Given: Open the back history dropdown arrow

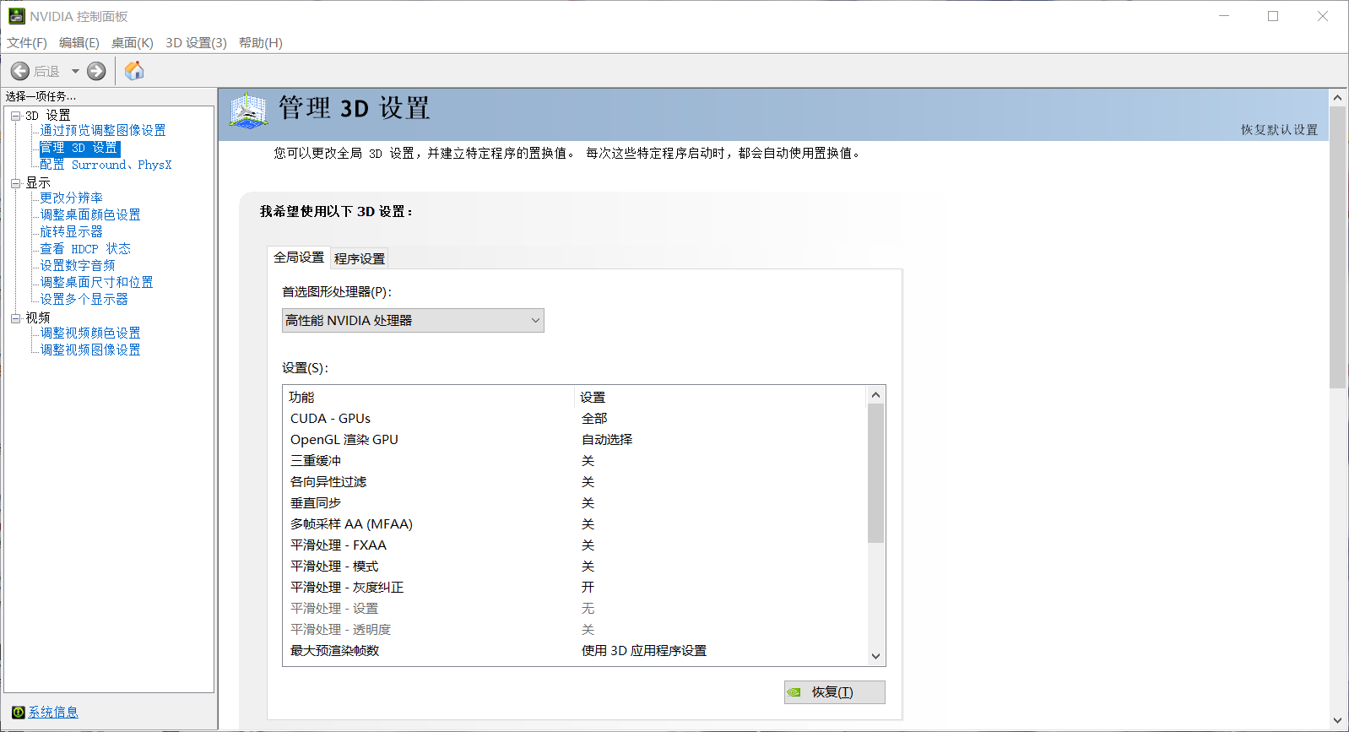Looking at the screenshot, I should pos(75,72).
